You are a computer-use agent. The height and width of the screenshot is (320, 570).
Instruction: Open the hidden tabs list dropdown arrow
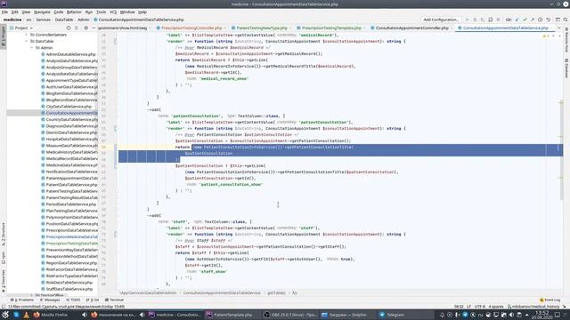click(559, 28)
